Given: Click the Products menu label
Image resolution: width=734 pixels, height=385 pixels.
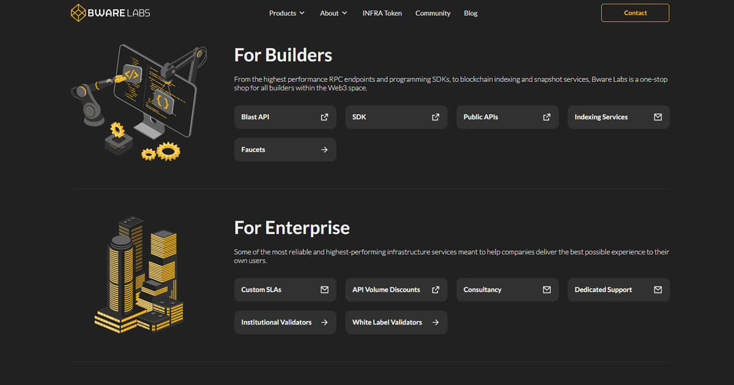Looking at the screenshot, I should [283, 13].
